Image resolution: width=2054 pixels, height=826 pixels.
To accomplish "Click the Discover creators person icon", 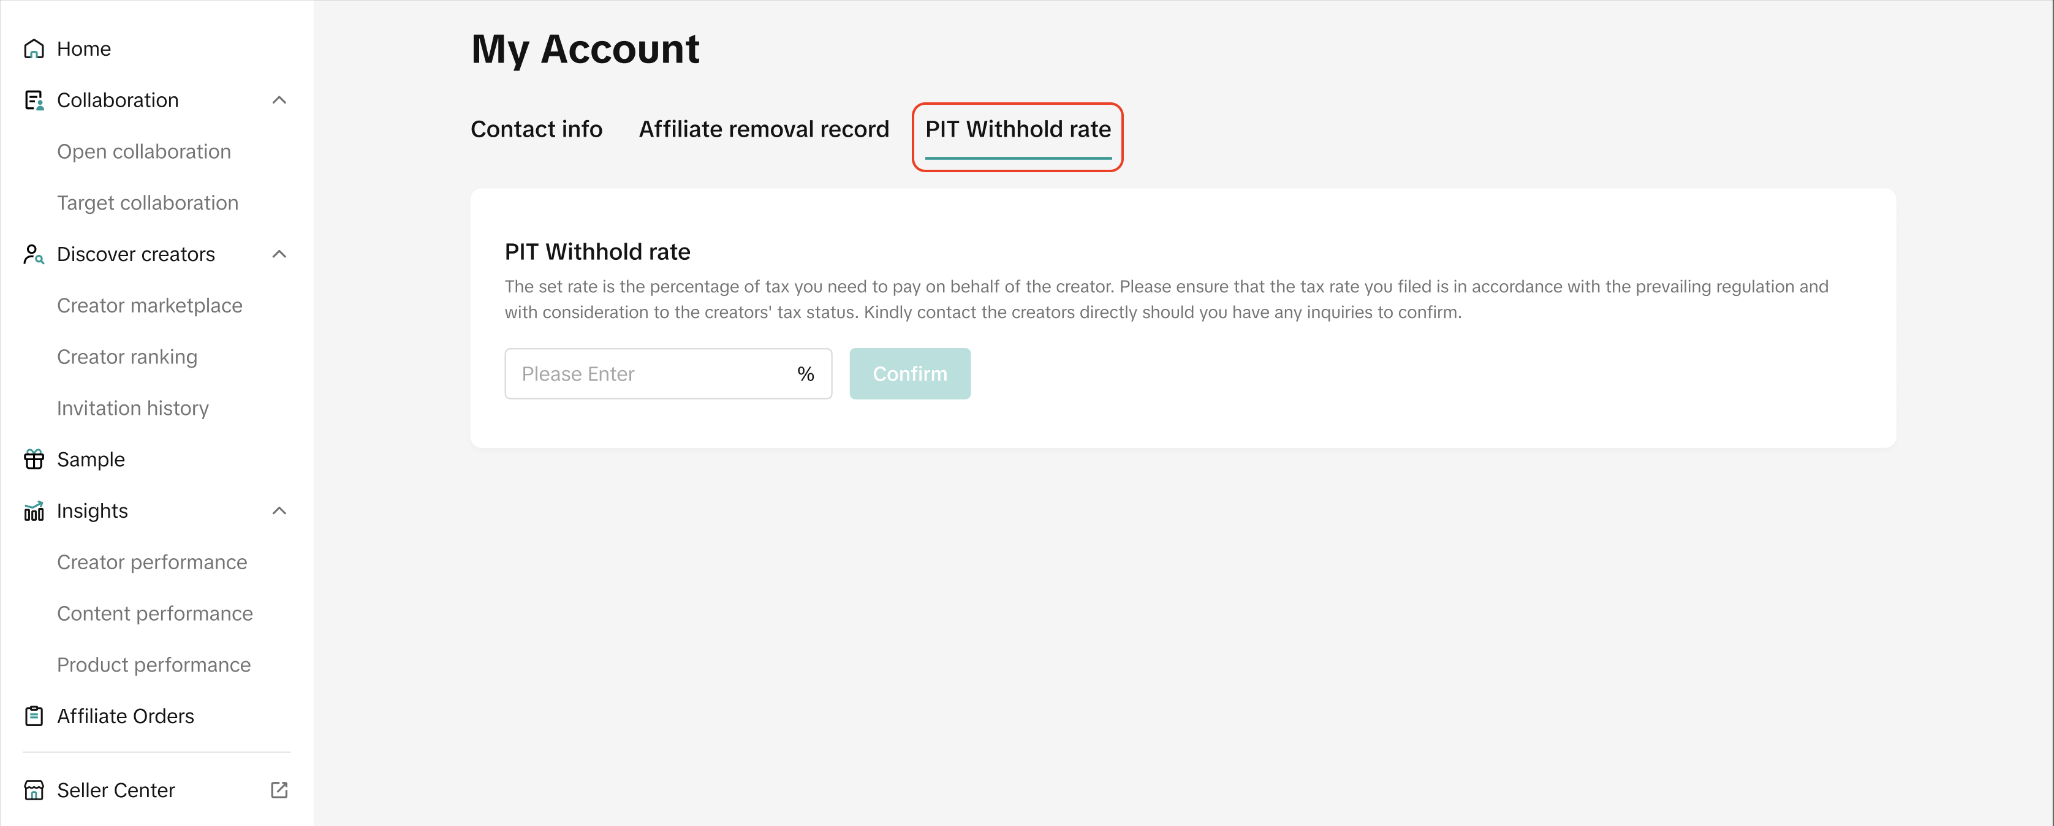I will (34, 254).
